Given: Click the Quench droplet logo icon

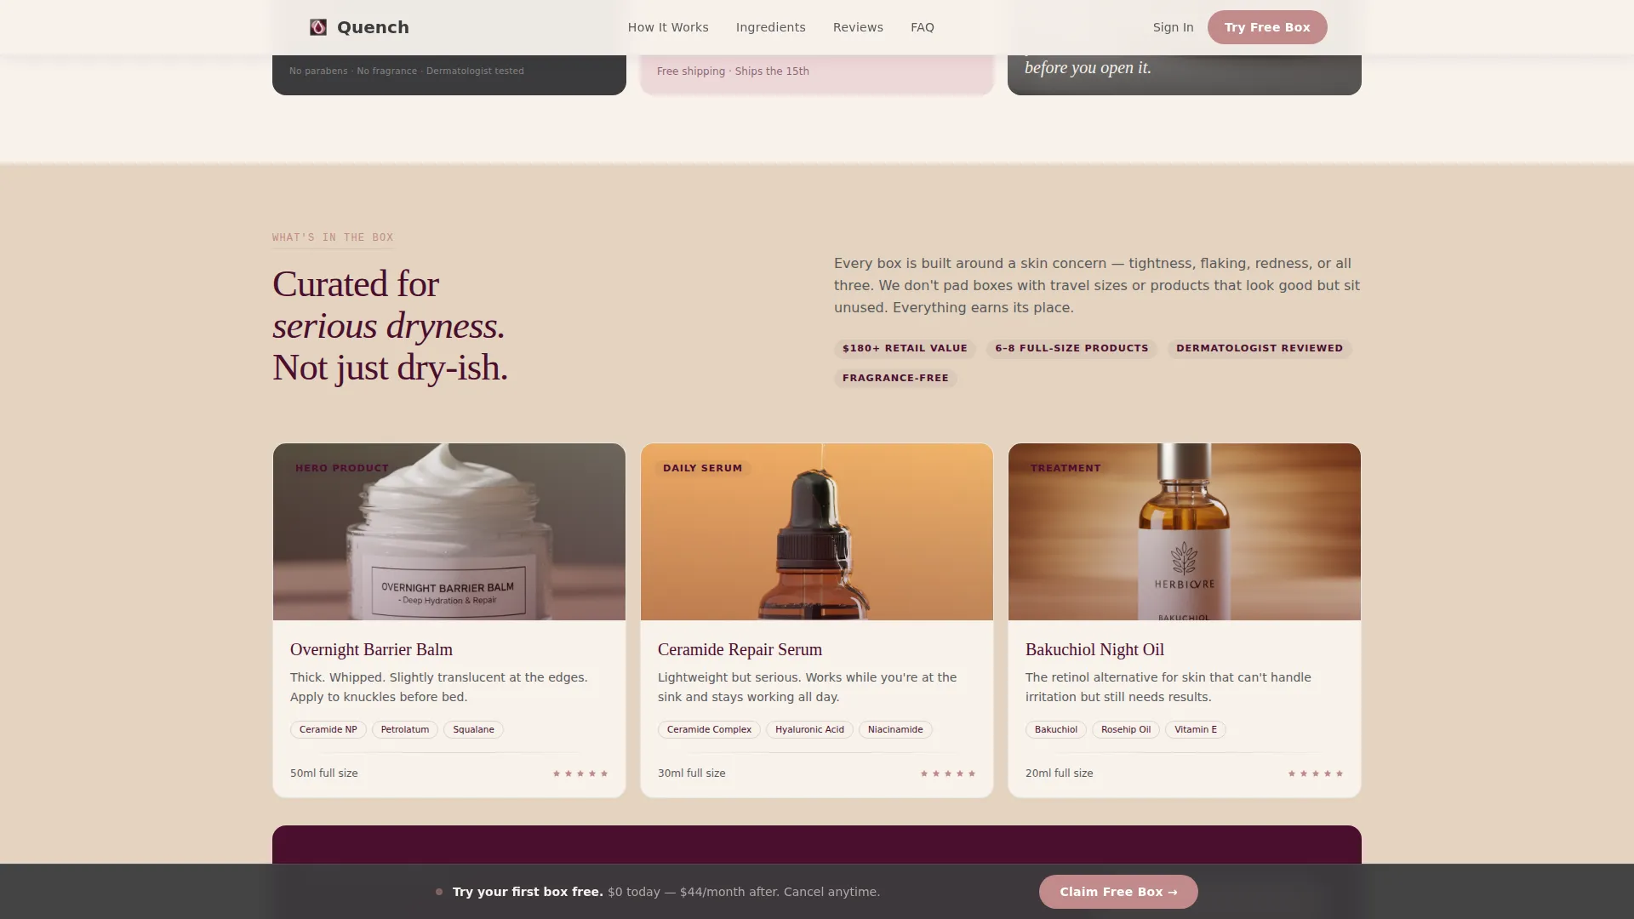Looking at the screenshot, I should (318, 27).
